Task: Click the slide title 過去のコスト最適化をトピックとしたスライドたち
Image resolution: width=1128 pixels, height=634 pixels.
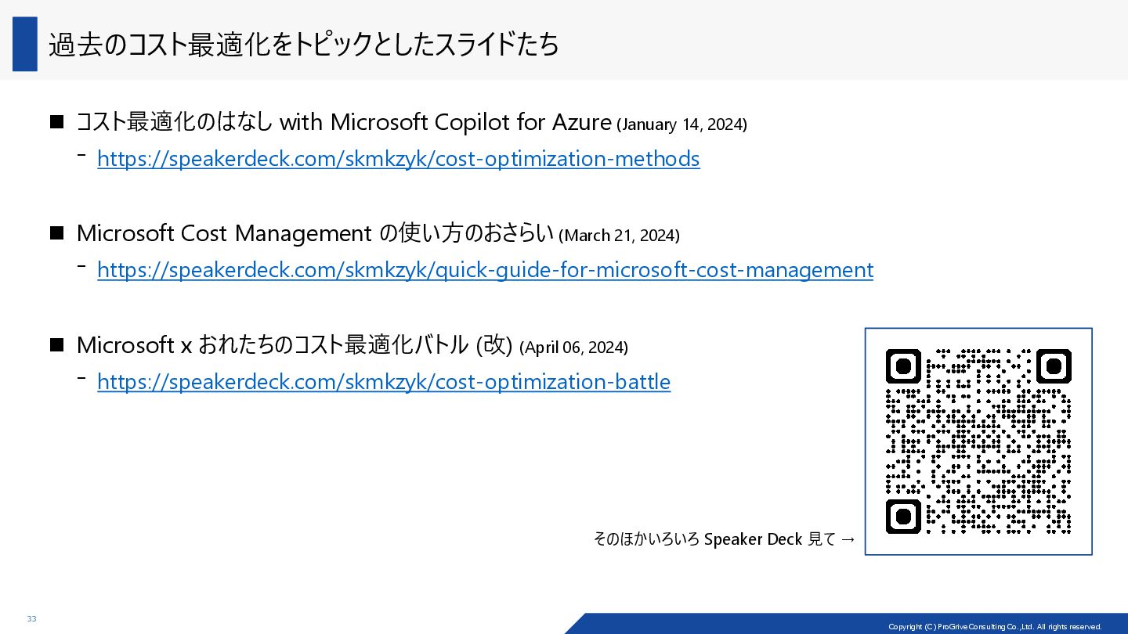Action: point(304,45)
